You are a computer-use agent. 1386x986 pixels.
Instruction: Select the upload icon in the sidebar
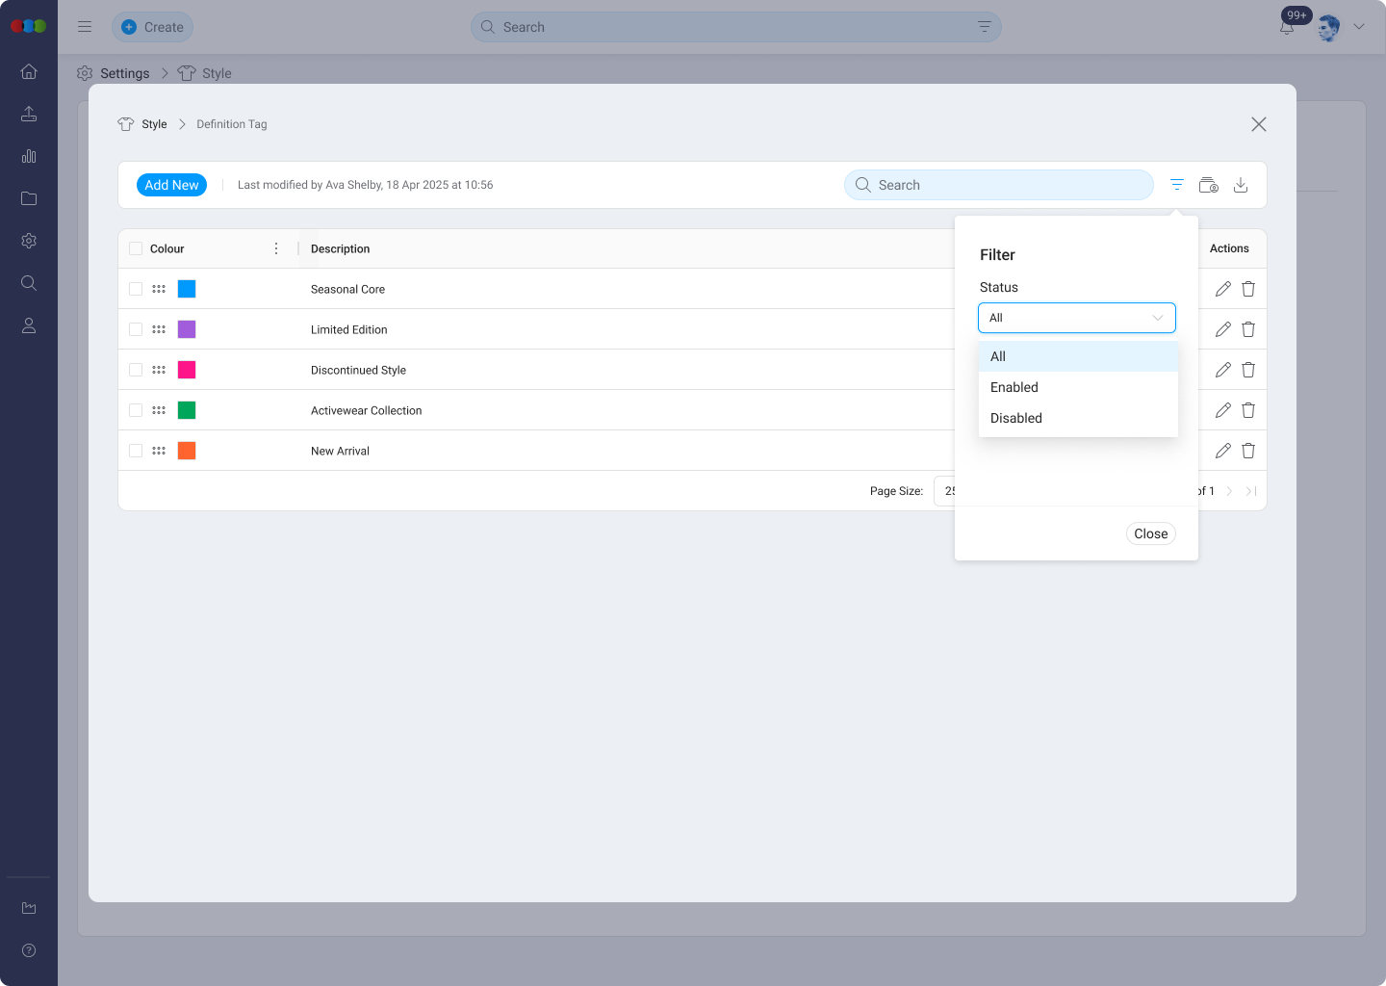pyautogui.click(x=29, y=114)
